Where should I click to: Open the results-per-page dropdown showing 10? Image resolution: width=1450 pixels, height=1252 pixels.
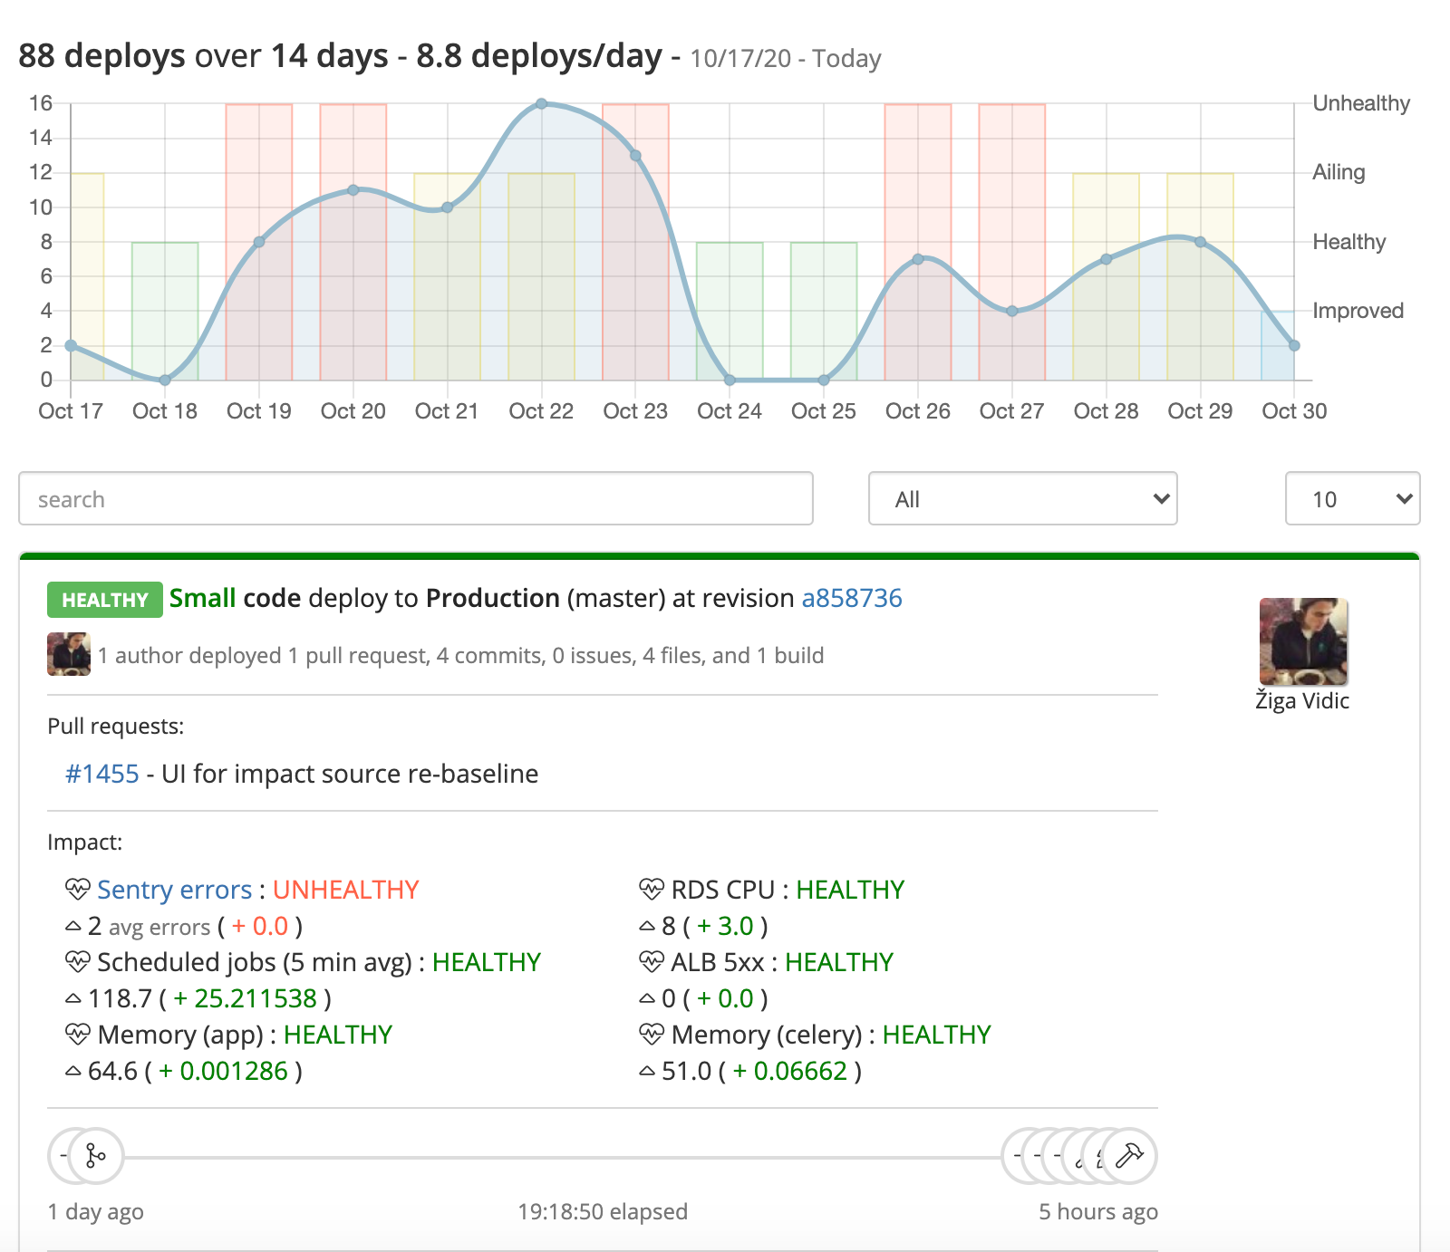point(1352,498)
